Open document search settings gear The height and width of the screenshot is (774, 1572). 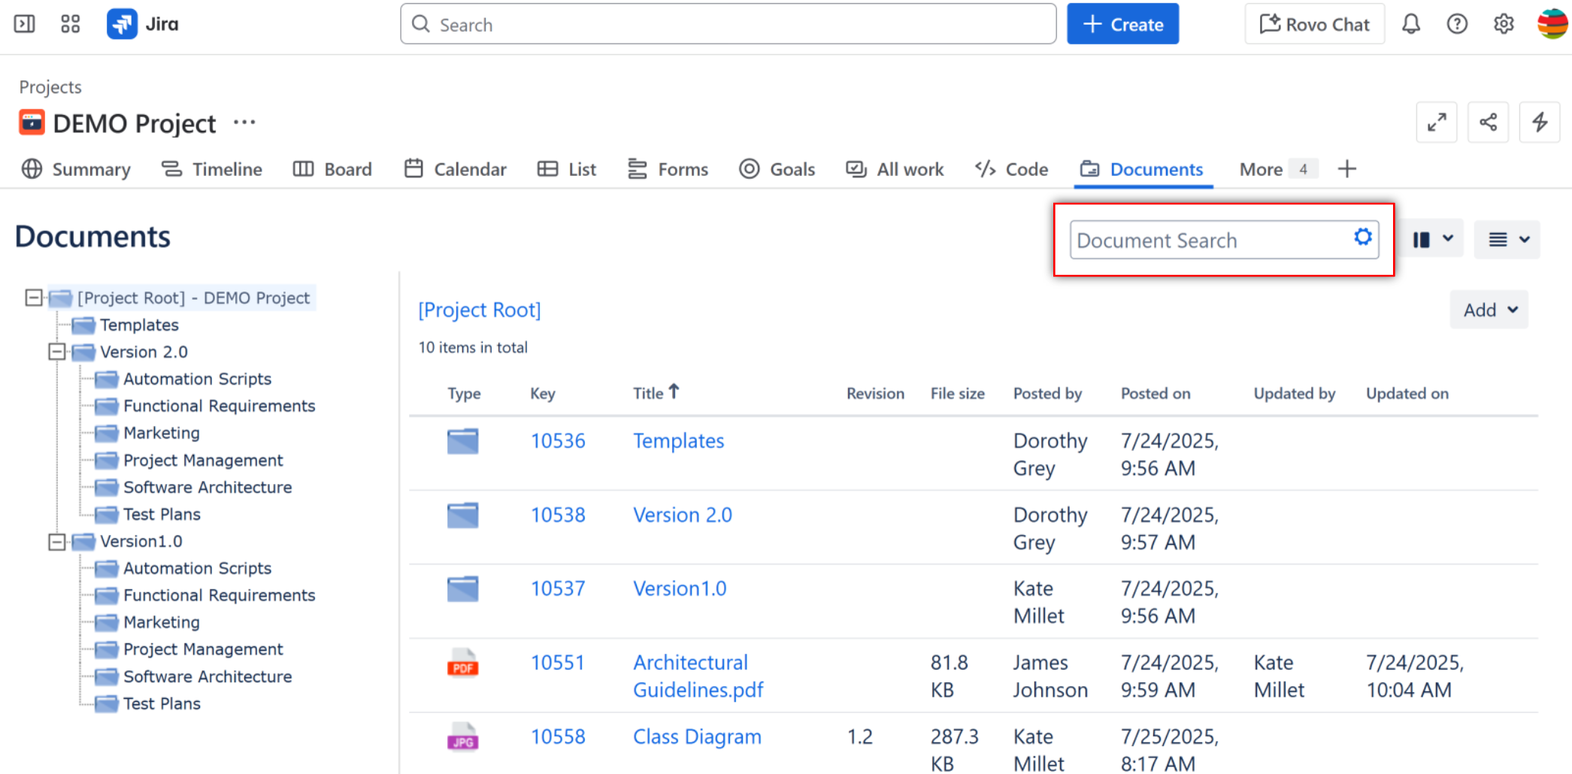coord(1362,237)
